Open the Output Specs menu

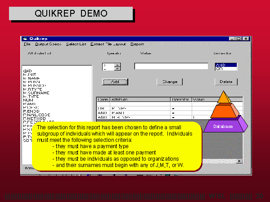[x=48, y=44]
